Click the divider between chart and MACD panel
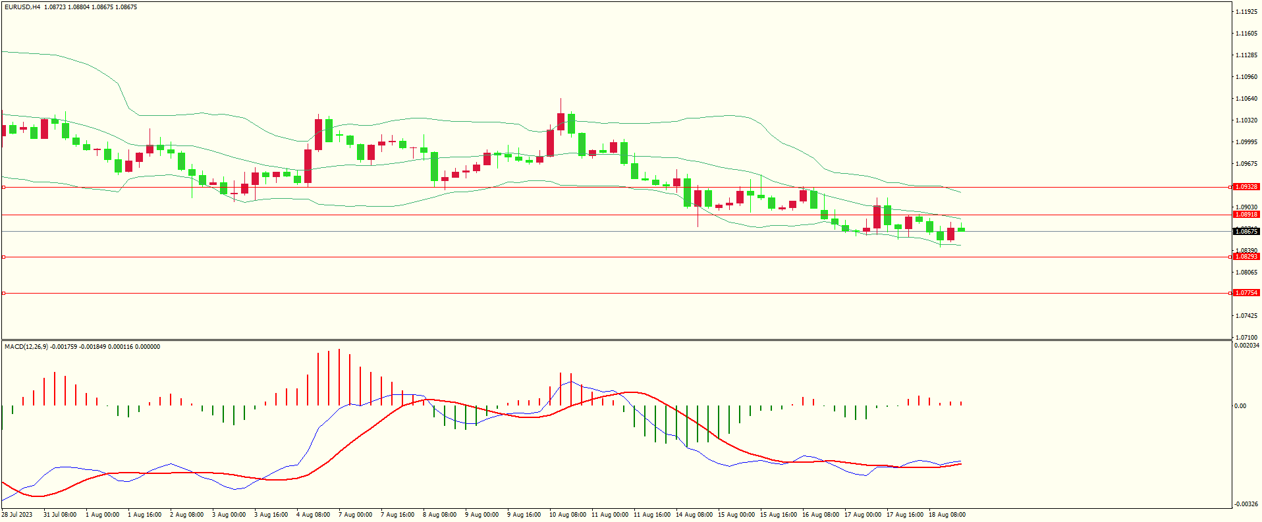This screenshot has width=1262, height=522. [x=616, y=340]
